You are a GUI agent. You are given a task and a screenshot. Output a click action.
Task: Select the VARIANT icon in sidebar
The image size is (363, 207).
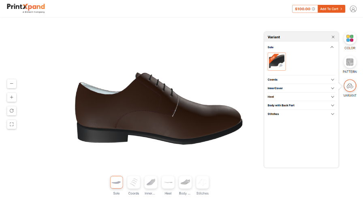[x=350, y=86]
